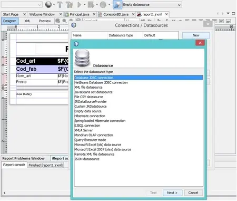The width and height of the screenshot is (237, 201).
Task: Expand the Run Project dropdown arrow
Action: click(84, 4)
